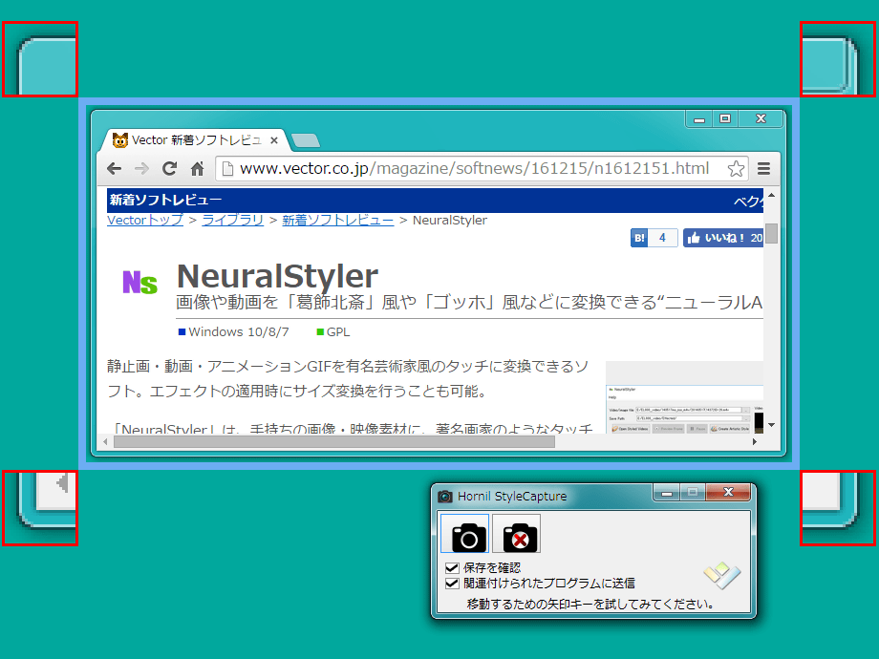Open the Vectorトップ breadcrumb link
Screen dimensions: 879x659
coord(145,221)
